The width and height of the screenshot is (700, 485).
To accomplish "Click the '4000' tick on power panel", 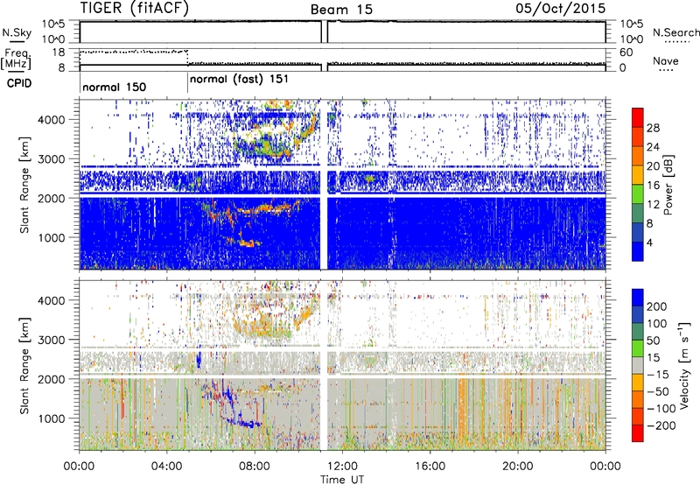I will 52,120.
